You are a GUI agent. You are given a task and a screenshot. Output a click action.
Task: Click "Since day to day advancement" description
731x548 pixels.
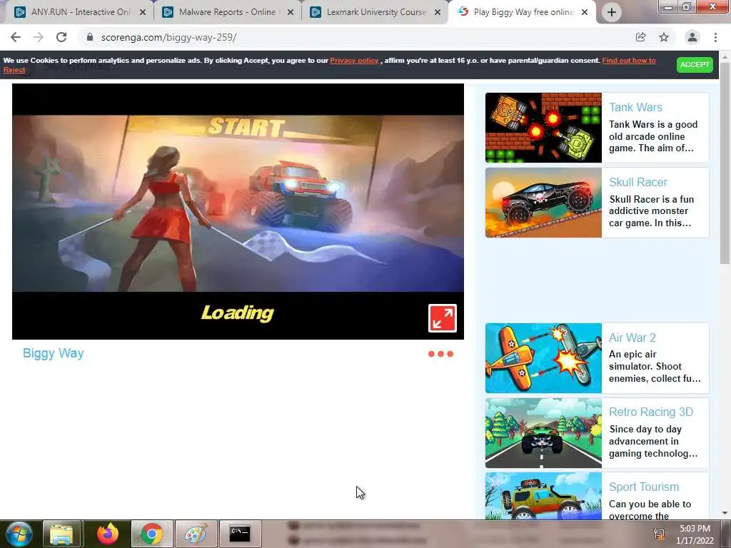[653, 441]
